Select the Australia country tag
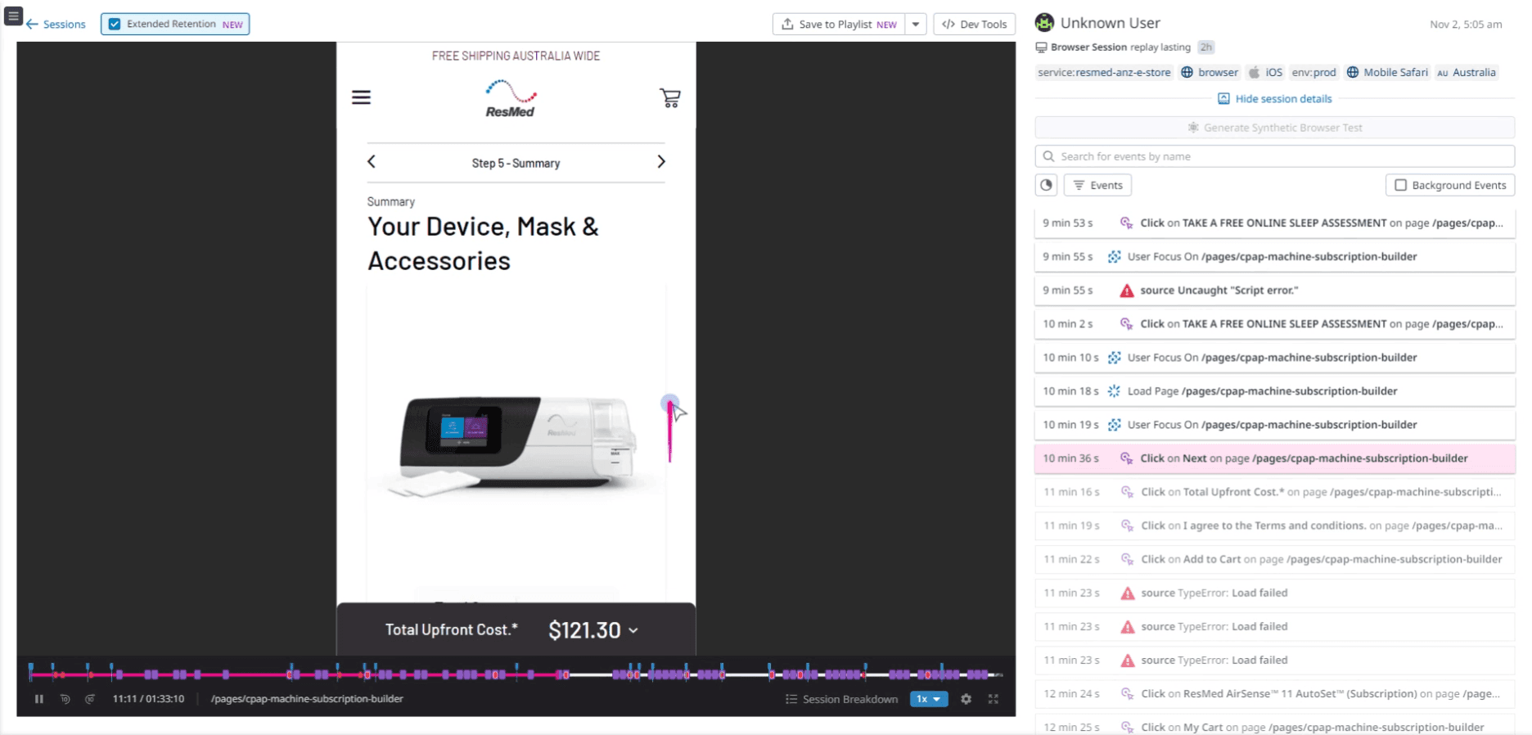Viewport: 1532px width, 735px height. tap(1467, 73)
